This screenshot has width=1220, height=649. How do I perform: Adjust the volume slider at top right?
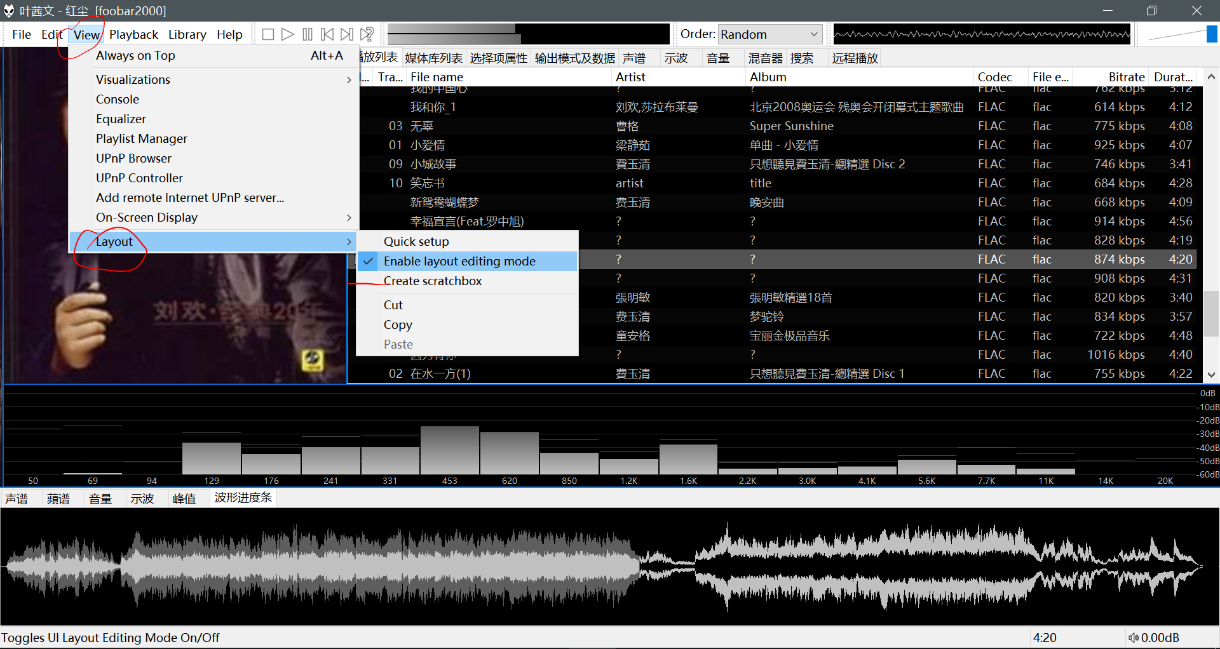[x=1209, y=34]
